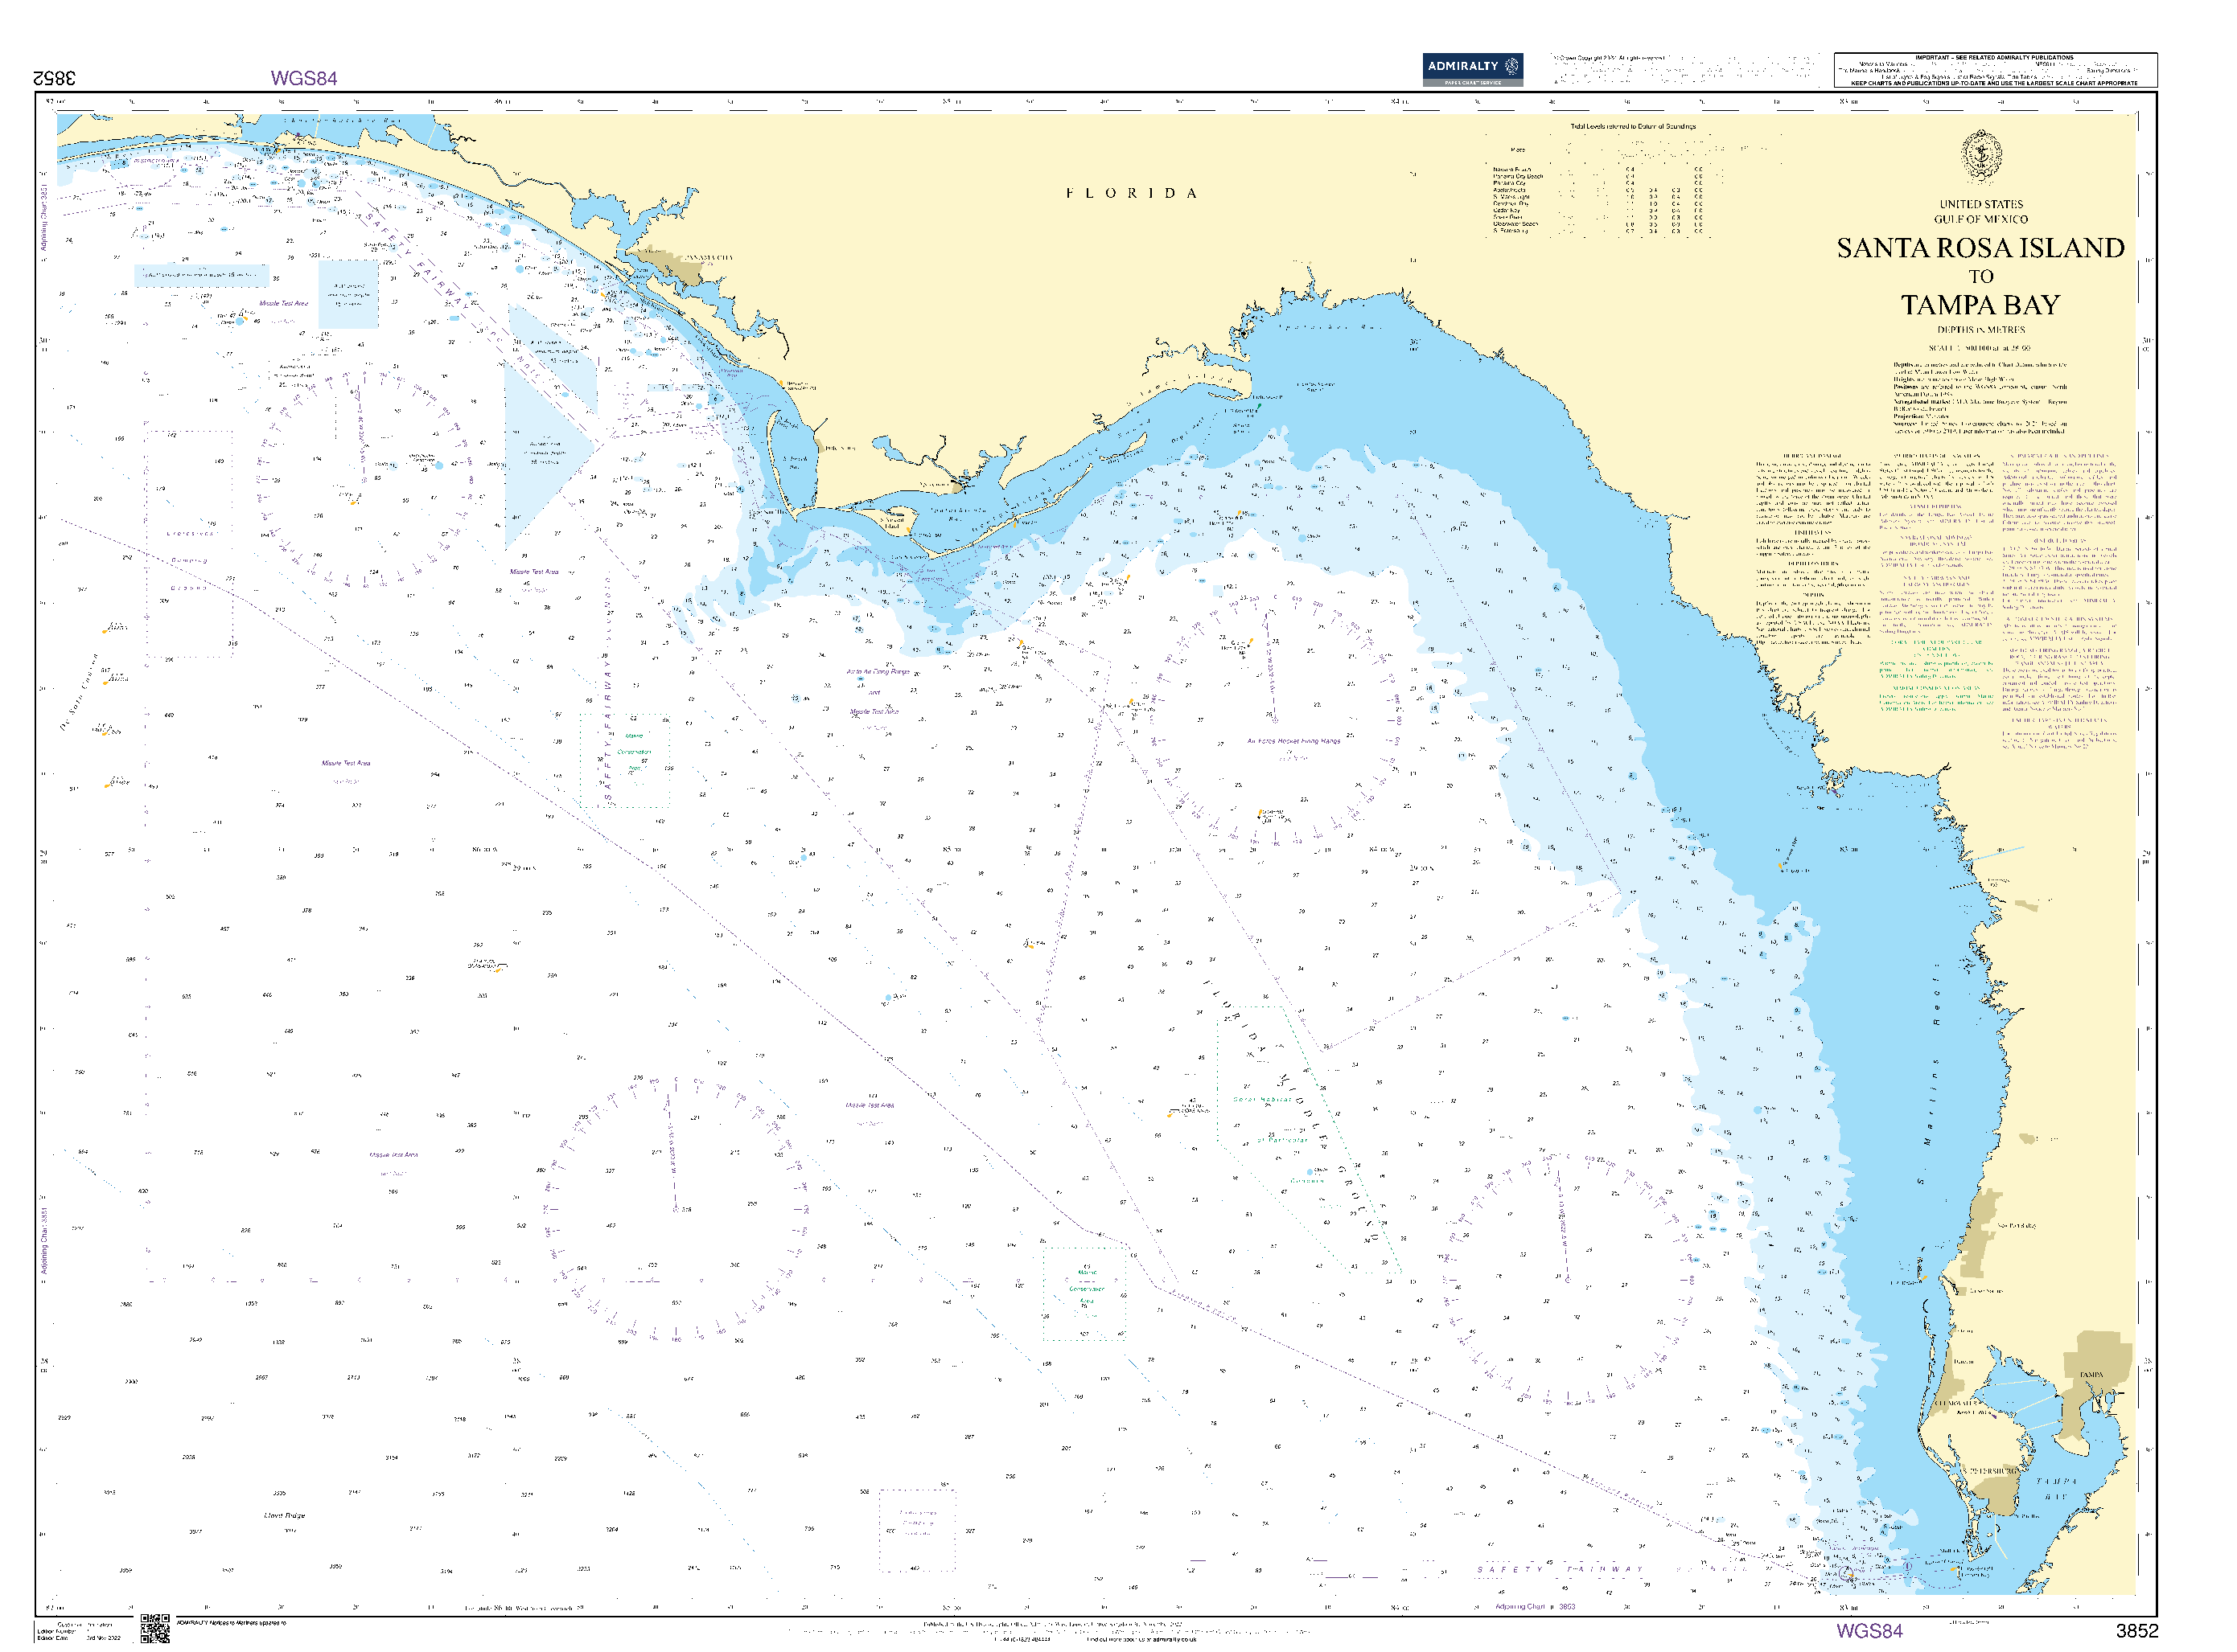Click the TAMPA city label
Viewport: 2237px width, 1652px height.
click(2091, 1376)
